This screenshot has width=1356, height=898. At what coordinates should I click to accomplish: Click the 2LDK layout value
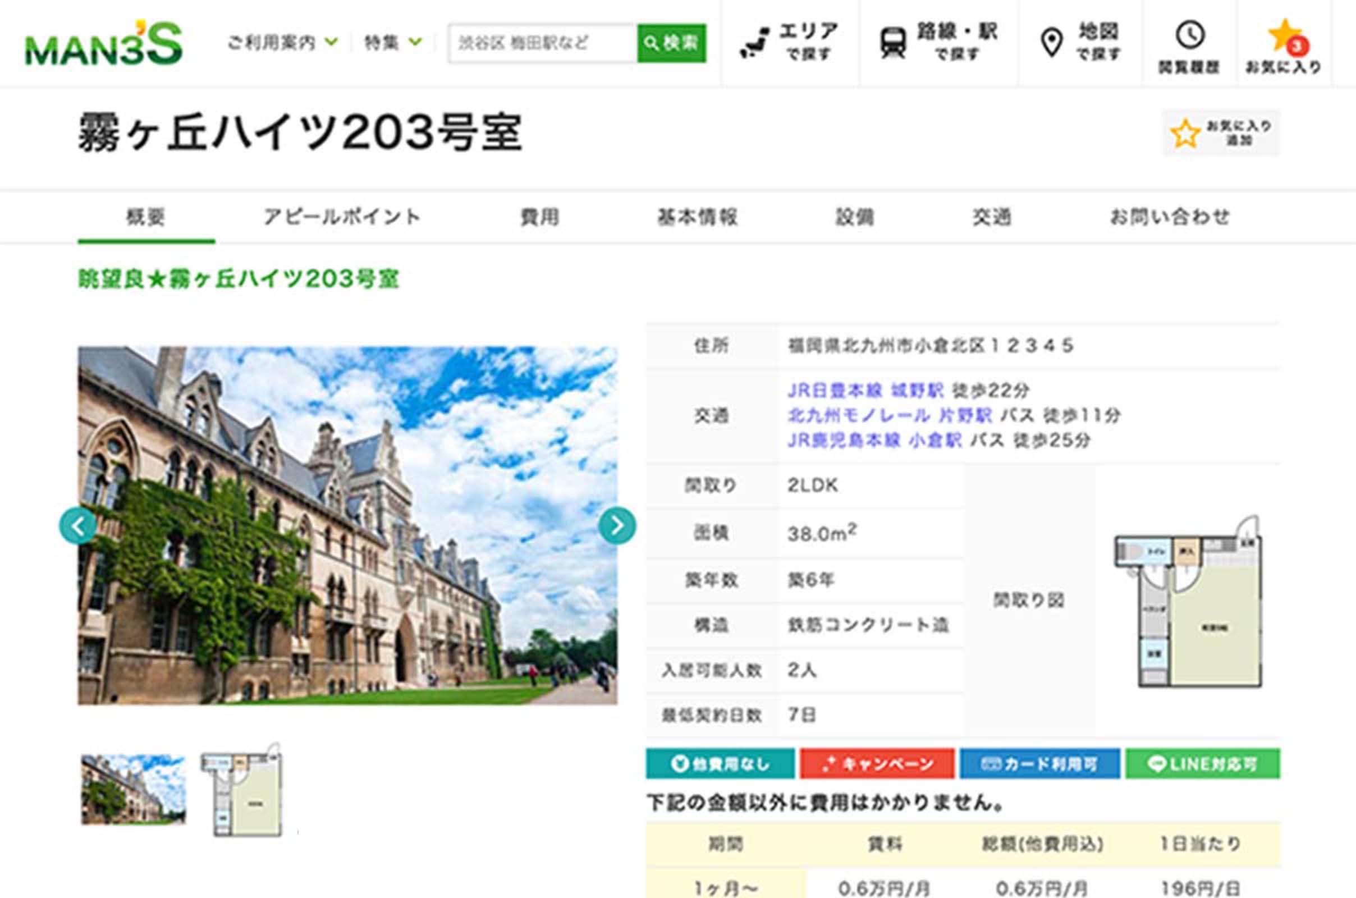813,485
